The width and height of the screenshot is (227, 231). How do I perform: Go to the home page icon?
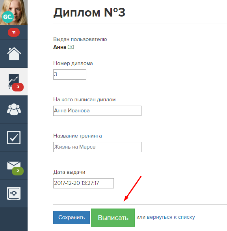point(14,54)
